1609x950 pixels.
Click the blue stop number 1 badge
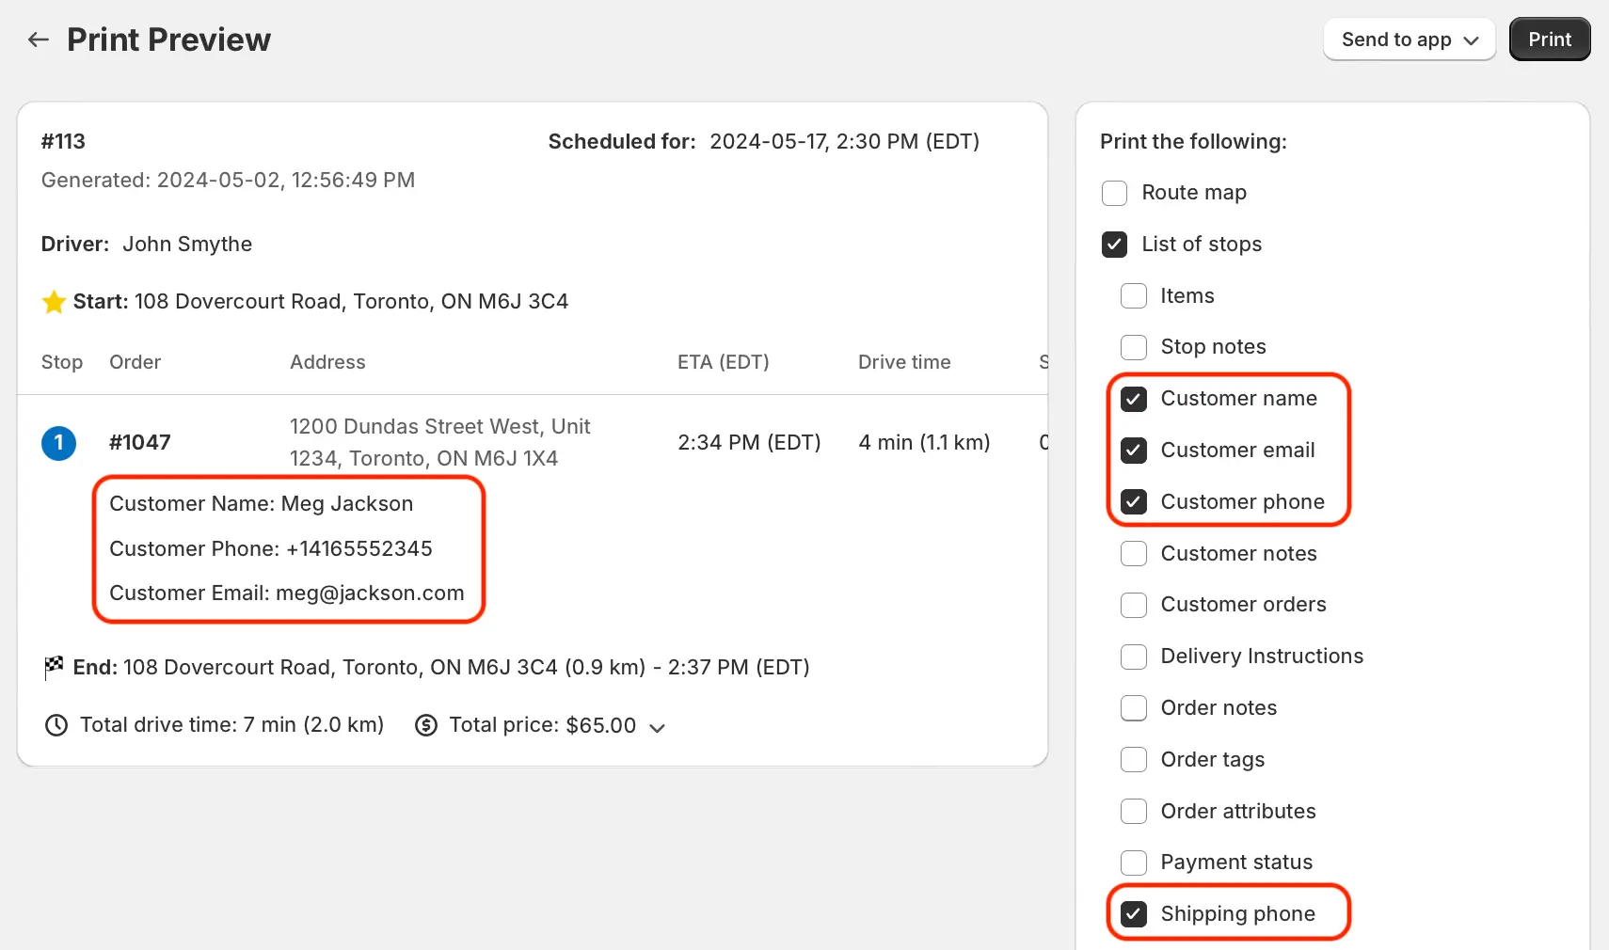point(58,443)
